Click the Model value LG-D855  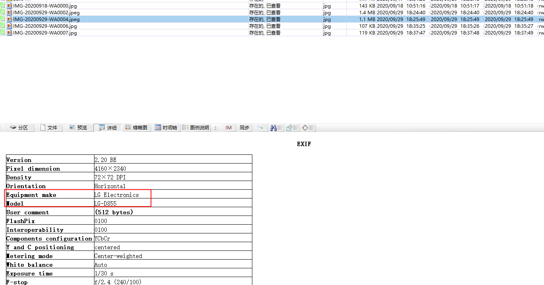[x=106, y=203]
